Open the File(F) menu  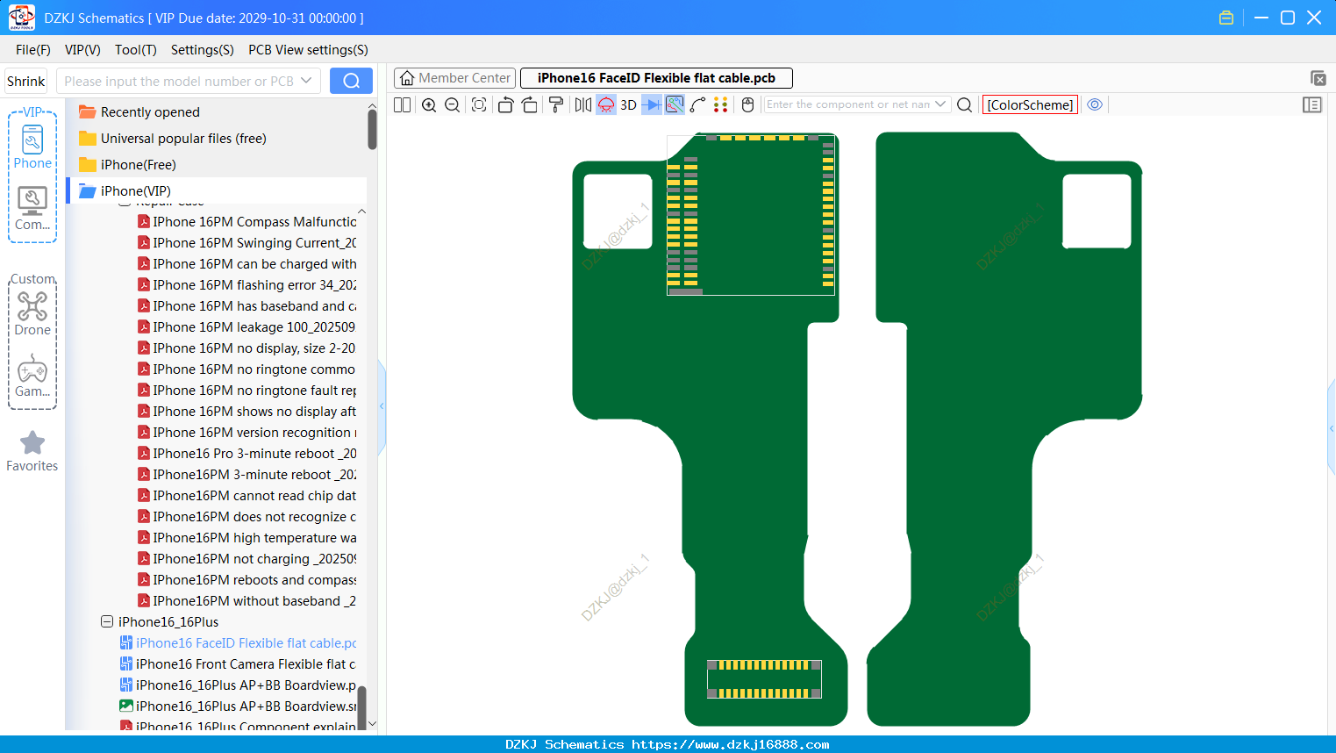point(33,50)
